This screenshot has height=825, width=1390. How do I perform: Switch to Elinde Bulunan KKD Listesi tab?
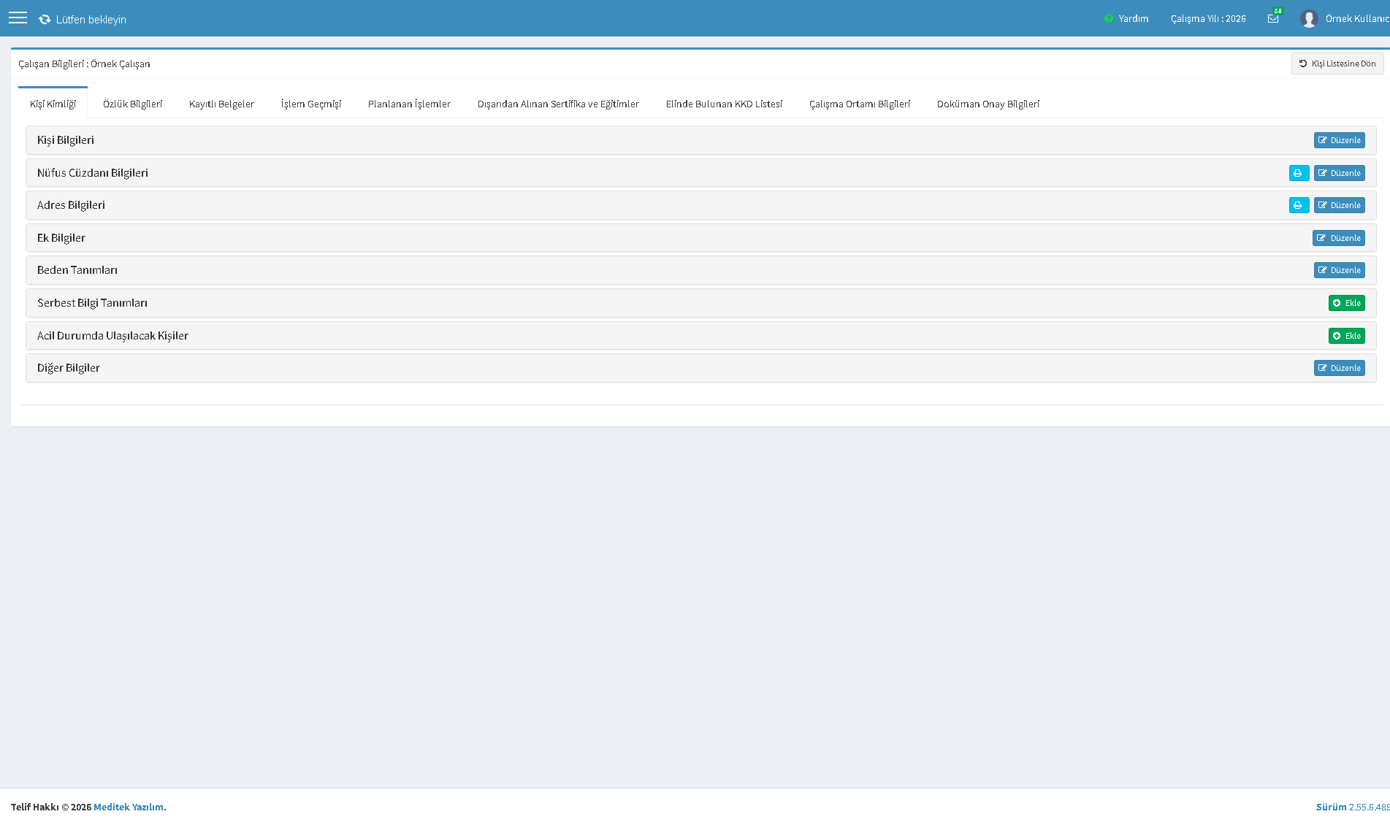(724, 104)
